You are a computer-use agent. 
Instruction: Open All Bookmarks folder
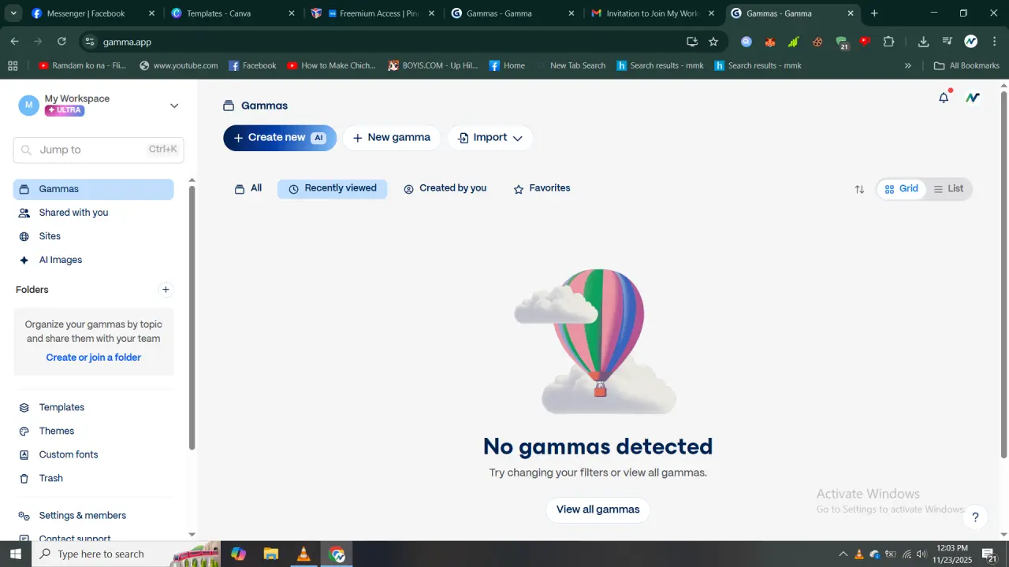pos(967,65)
